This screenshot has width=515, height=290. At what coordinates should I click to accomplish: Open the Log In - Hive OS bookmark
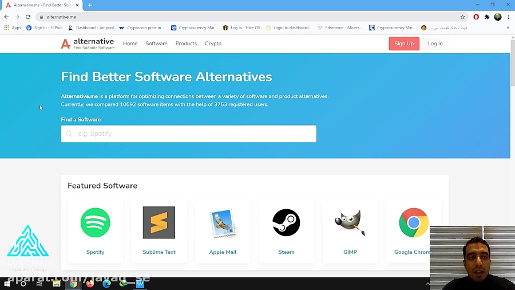click(241, 28)
